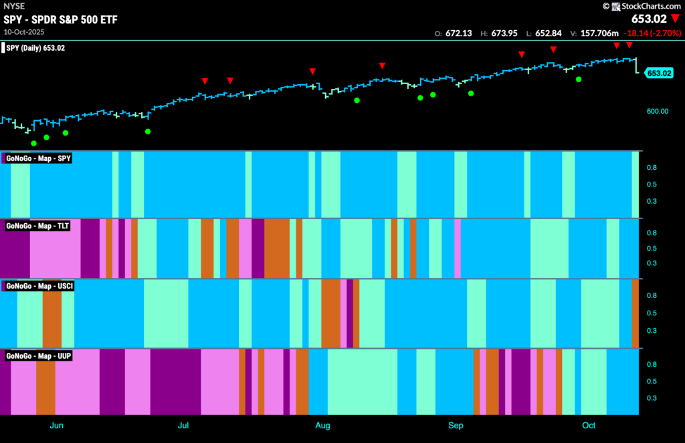The width and height of the screenshot is (685, 443).
Task: Click the wide orange block in TLT map in late July
Action: (x=277, y=249)
